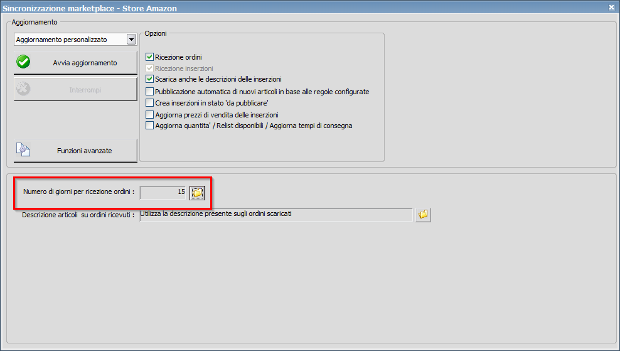Click the Funzioni avanzate gear document icon
The height and width of the screenshot is (351, 620).
pyautogui.click(x=23, y=150)
